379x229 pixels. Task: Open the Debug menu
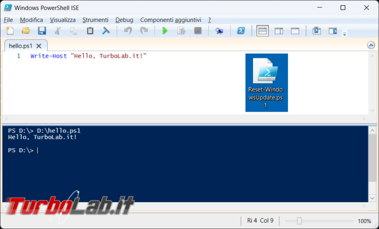point(124,20)
